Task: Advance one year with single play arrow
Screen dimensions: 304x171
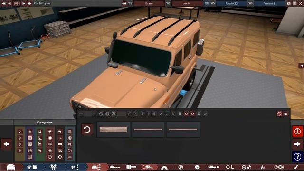Action: (24, 3)
